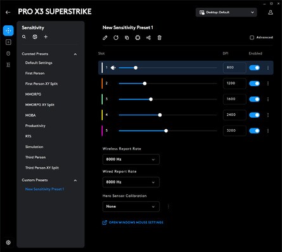Open the fourth sidebar icon on the left
Screen dimensions: 282x252
[x=8, y=65]
